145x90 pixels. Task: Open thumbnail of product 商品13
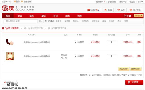point(10,42)
